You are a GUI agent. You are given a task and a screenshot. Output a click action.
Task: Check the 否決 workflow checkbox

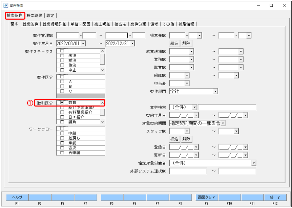[62, 148]
